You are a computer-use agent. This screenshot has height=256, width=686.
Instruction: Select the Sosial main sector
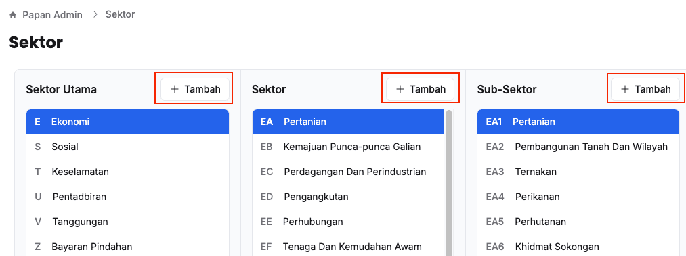click(127, 147)
